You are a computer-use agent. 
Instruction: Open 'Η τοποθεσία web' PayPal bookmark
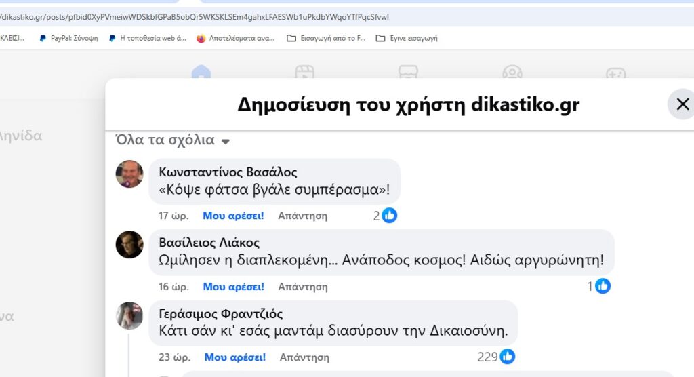tap(147, 39)
